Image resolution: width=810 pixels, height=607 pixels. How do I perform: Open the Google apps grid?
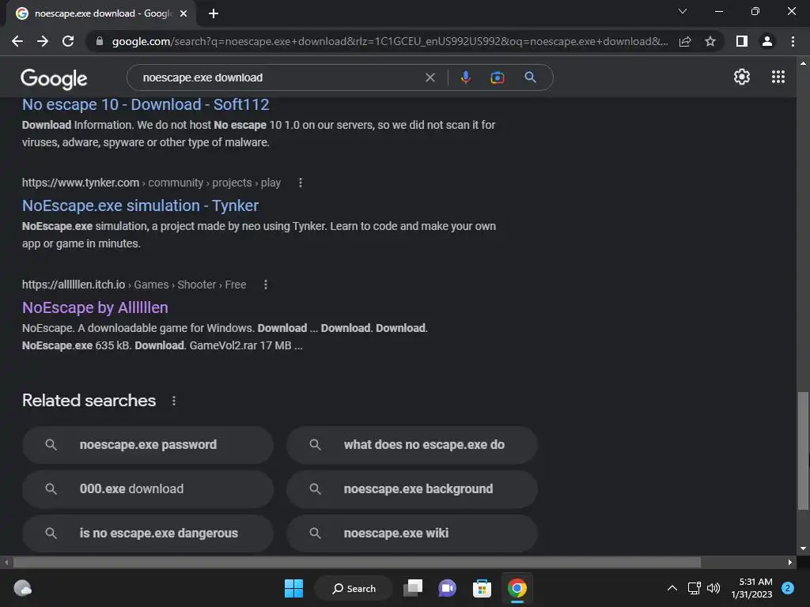[778, 77]
